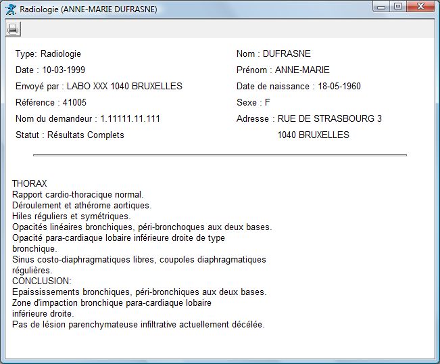The height and width of the screenshot is (364, 440).
Task: Click the patient name 'Nom : DUFRASNE'
Action: click(274, 53)
